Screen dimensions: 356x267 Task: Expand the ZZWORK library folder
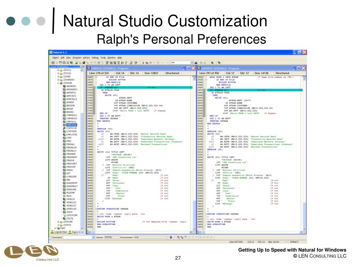coord(58,222)
